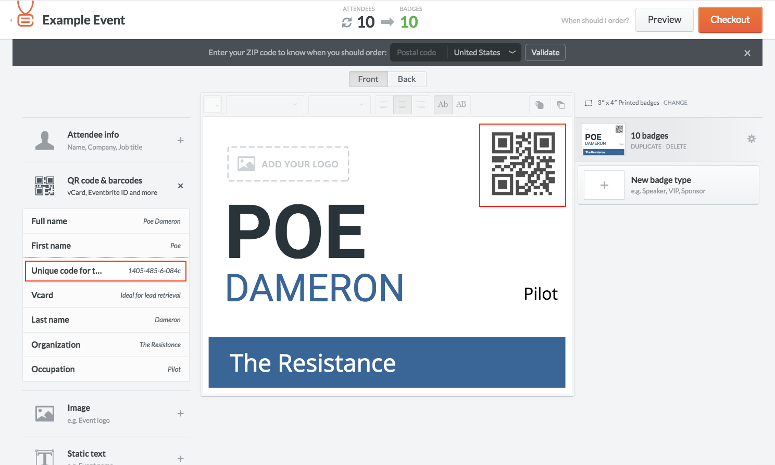Image resolution: width=775 pixels, height=465 pixels.
Task: Click the Preview button
Action: [x=665, y=20]
